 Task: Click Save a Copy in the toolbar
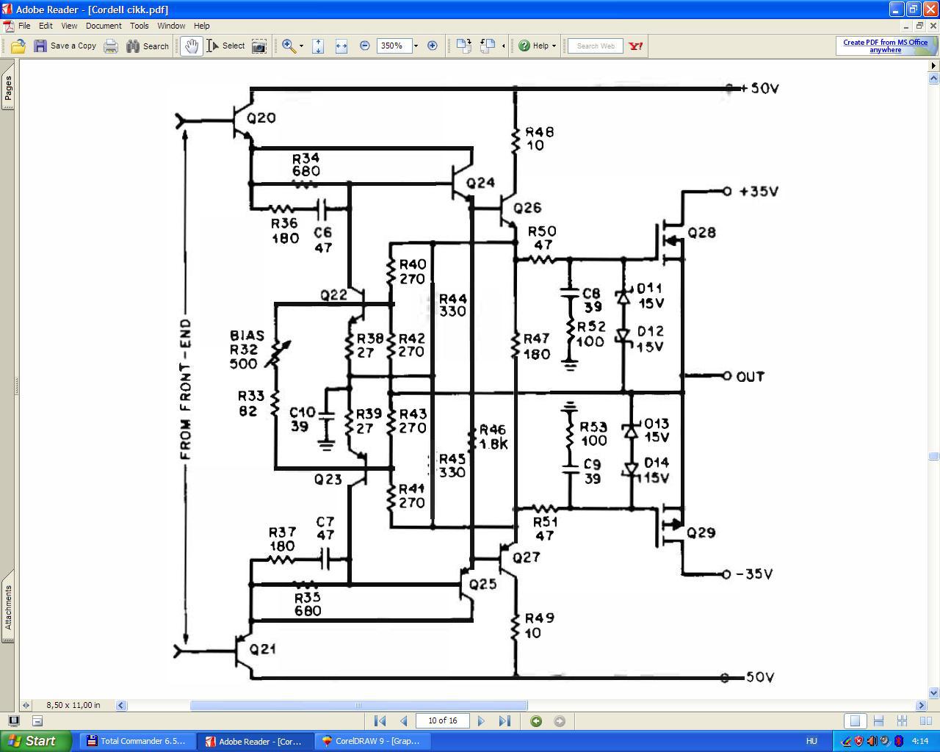pyautogui.click(x=65, y=46)
